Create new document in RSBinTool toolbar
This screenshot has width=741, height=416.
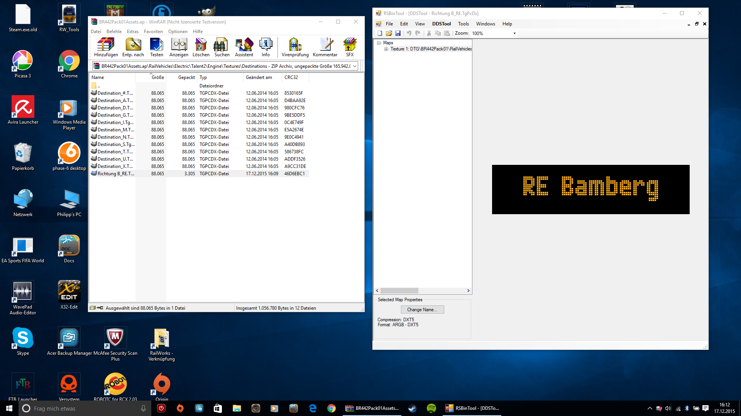(380, 34)
